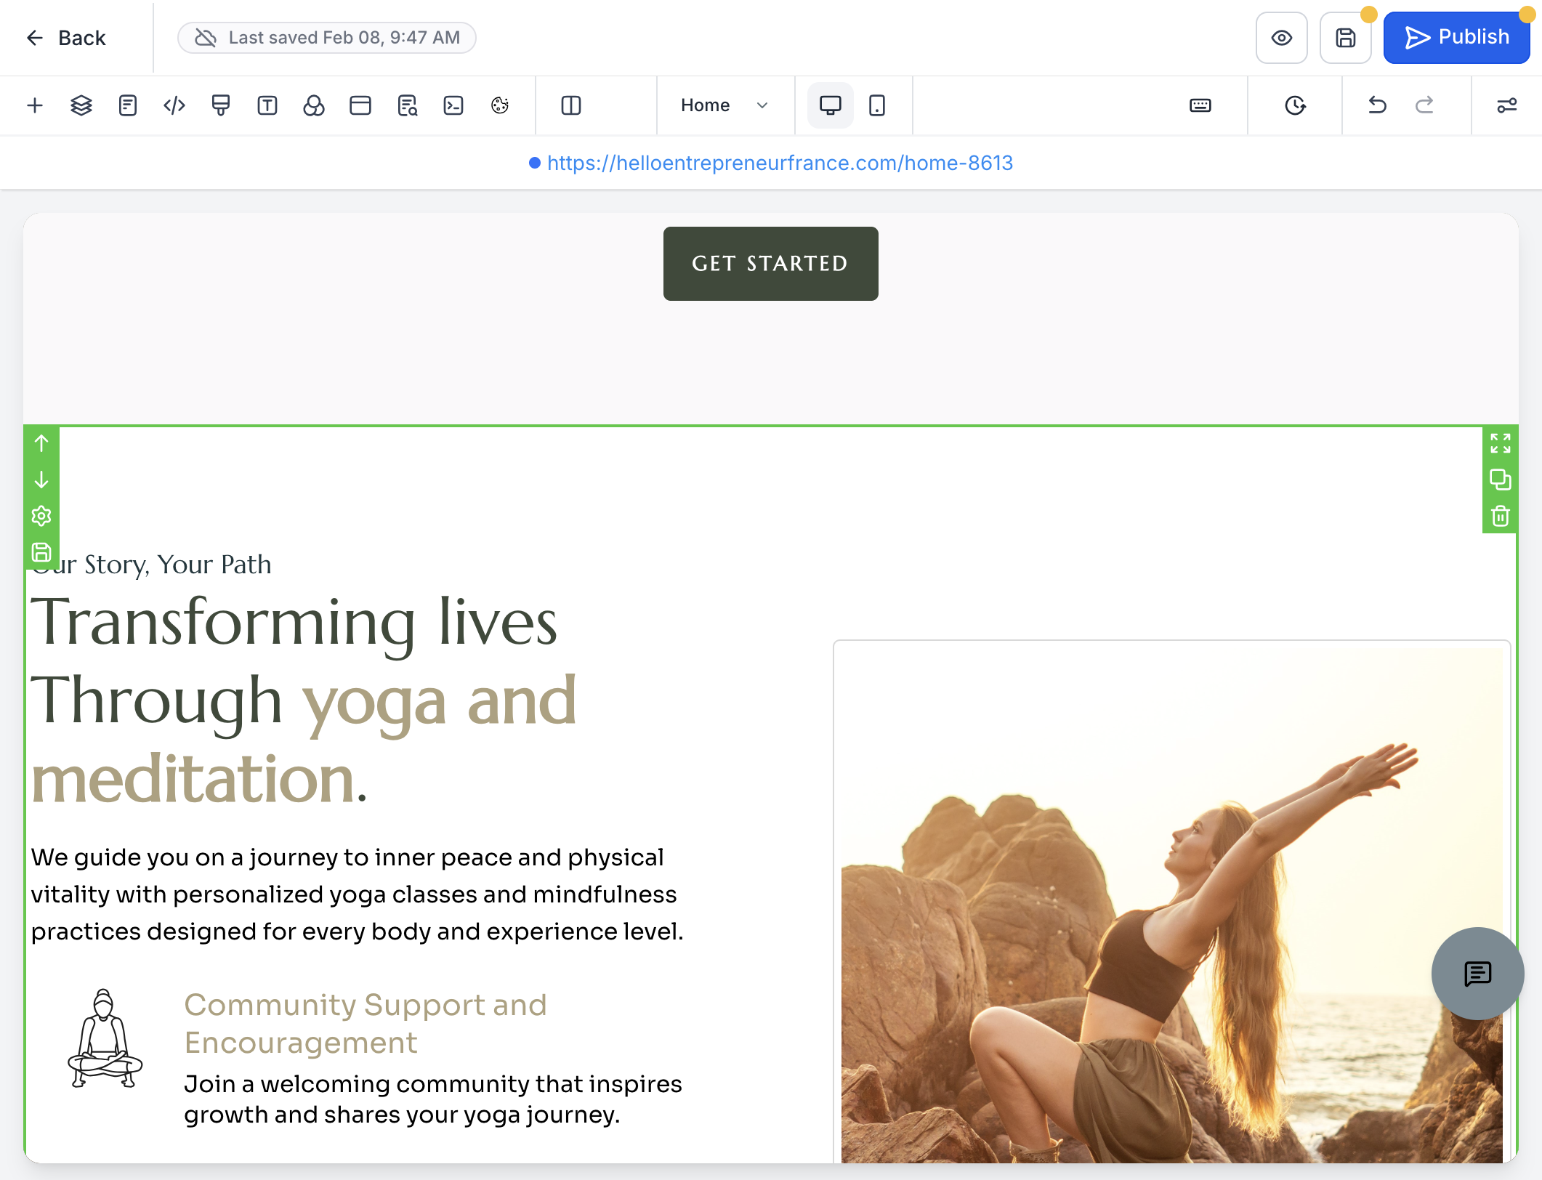Delete the selected section
1542x1180 pixels.
[1500, 517]
